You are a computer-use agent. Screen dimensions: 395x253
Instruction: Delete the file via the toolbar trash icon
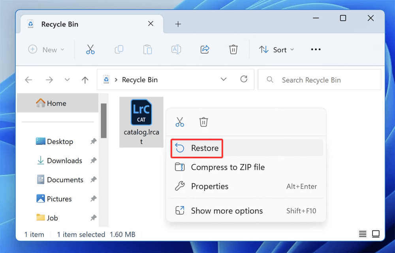(x=233, y=49)
